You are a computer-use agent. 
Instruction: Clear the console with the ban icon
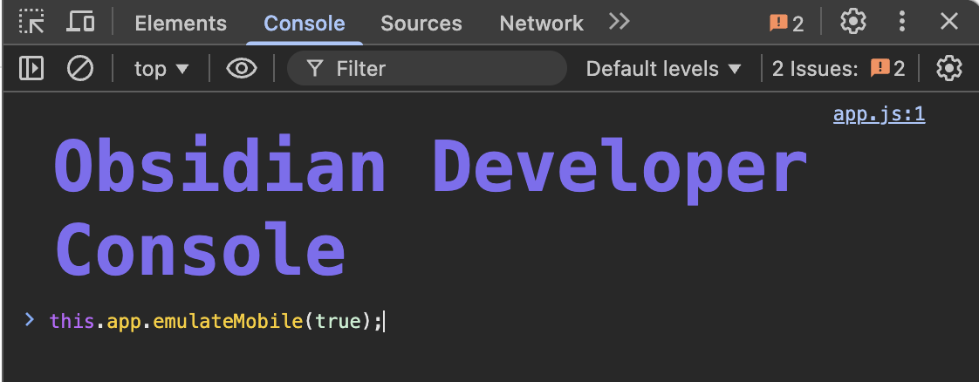[x=80, y=68]
